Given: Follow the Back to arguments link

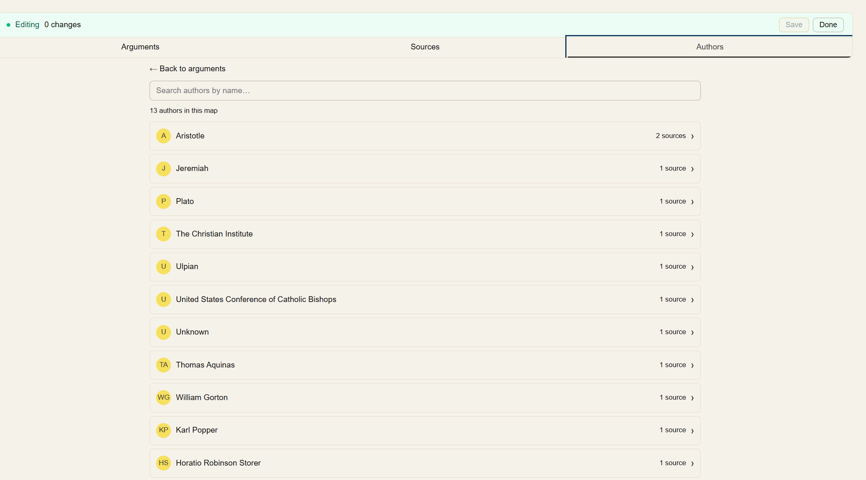Looking at the screenshot, I should pos(187,68).
